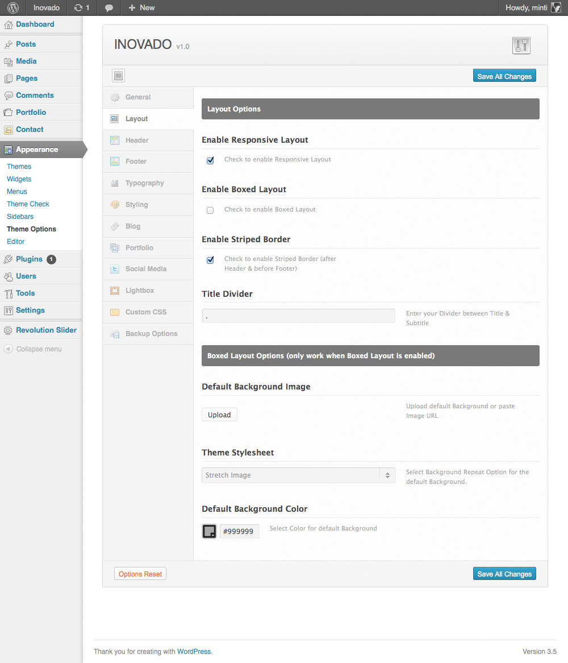Disable the Responsive Layout checkbox
The image size is (568, 663).
click(210, 160)
